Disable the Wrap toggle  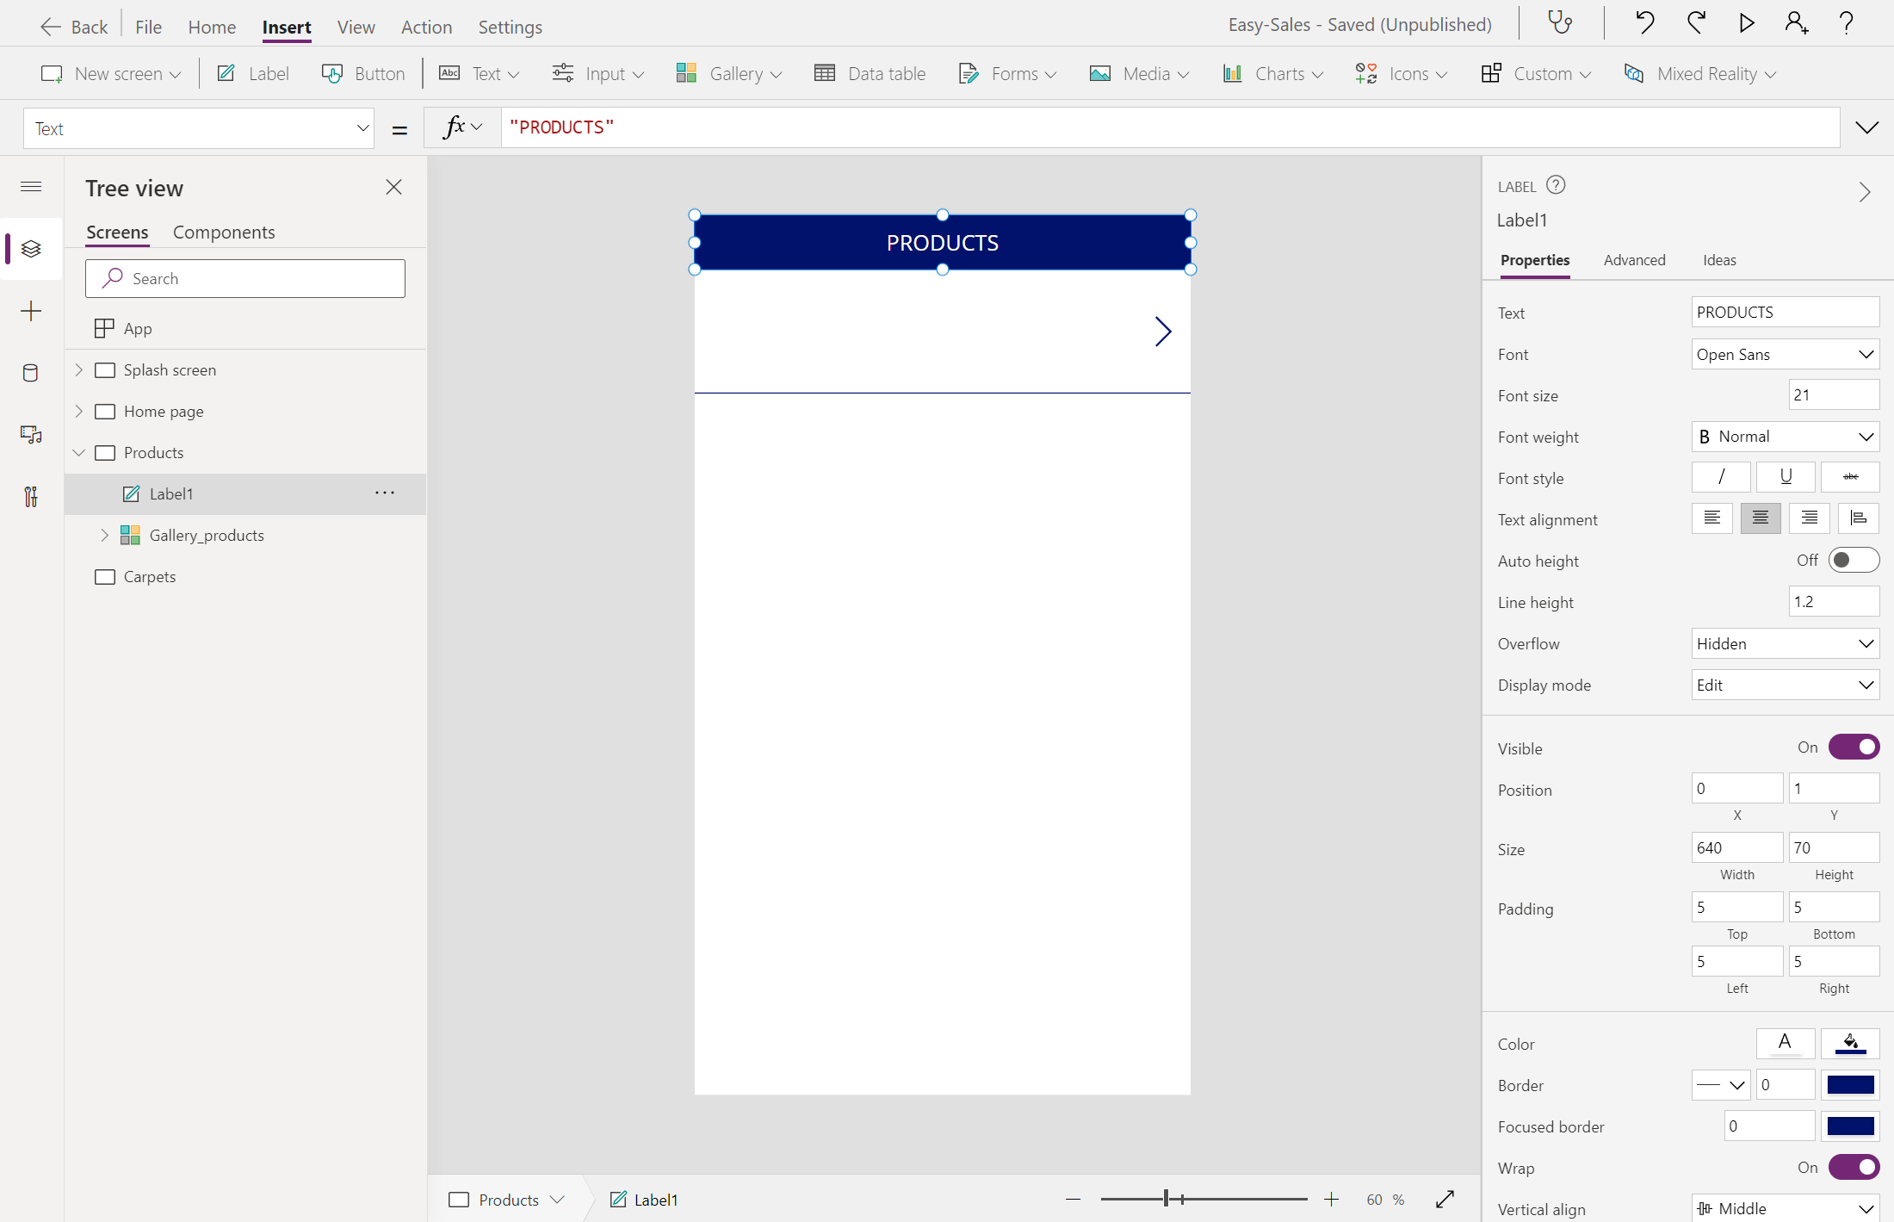[1854, 1168]
